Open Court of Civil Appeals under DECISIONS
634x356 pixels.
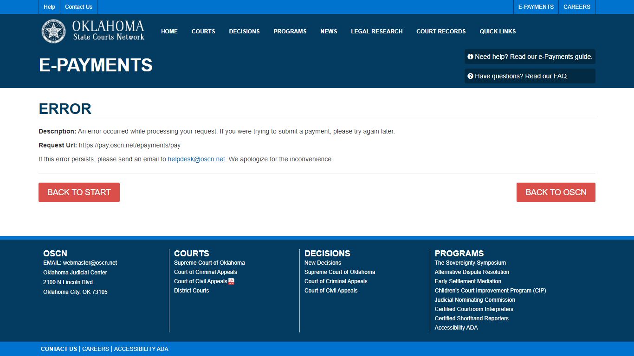(x=331, y=291)
